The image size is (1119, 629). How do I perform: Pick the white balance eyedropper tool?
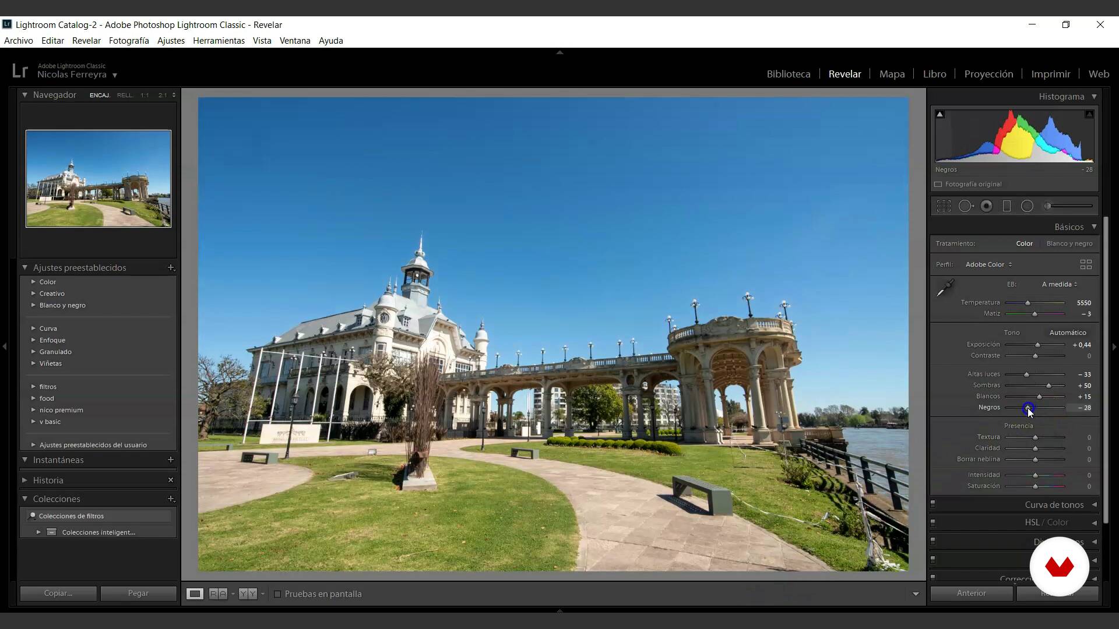pyautogui.click(x=945, y=288)
